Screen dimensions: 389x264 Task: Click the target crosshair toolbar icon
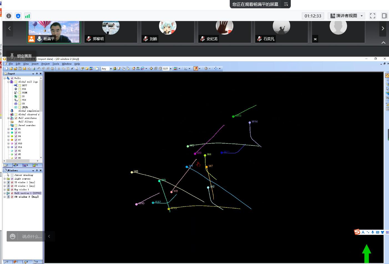tap(151, 69)
